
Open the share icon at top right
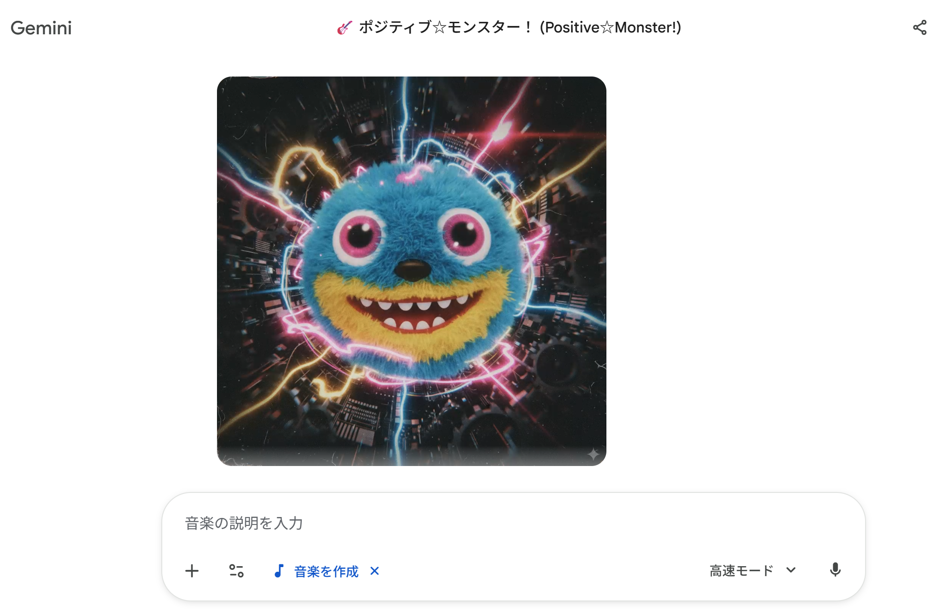point(920,28)
